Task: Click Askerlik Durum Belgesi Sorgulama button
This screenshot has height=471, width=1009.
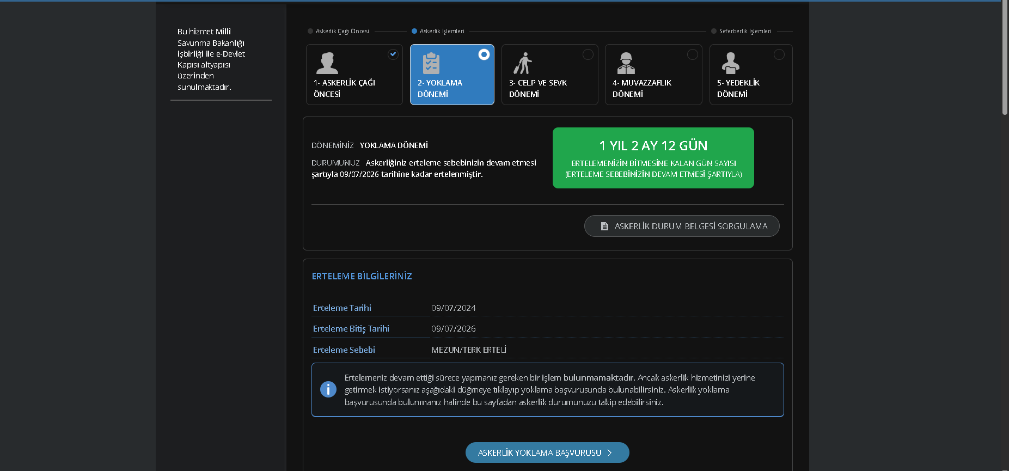Action: point(682,226)
